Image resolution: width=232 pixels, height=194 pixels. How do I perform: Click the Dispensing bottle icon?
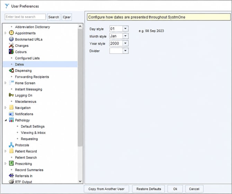(x=11, y=70)
